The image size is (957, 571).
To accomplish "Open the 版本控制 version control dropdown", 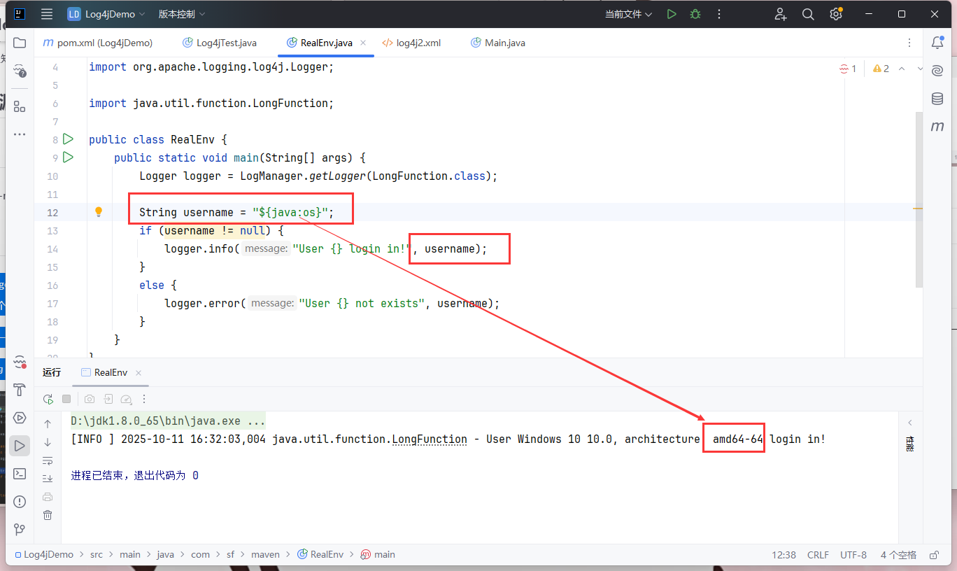I will (182, 14).
